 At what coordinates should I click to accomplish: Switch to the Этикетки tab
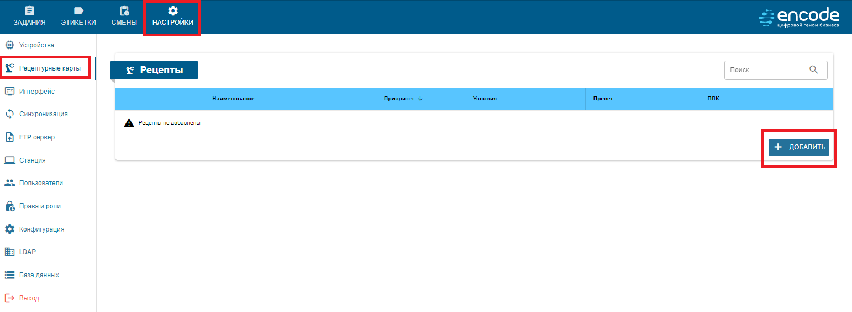pyautogui.click(x=78, y=17)
